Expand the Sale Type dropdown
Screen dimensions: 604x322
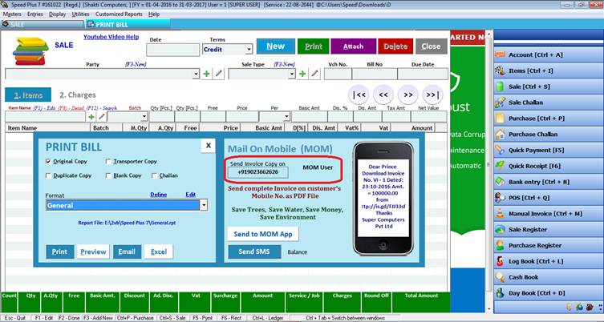click(292, 74)
